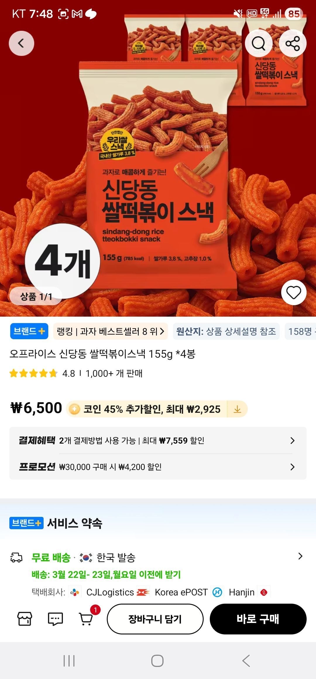This screenshot has height=679, width=316.
Task: Expand 결제혜택 payment benefits row
Action: pos(158,440)
